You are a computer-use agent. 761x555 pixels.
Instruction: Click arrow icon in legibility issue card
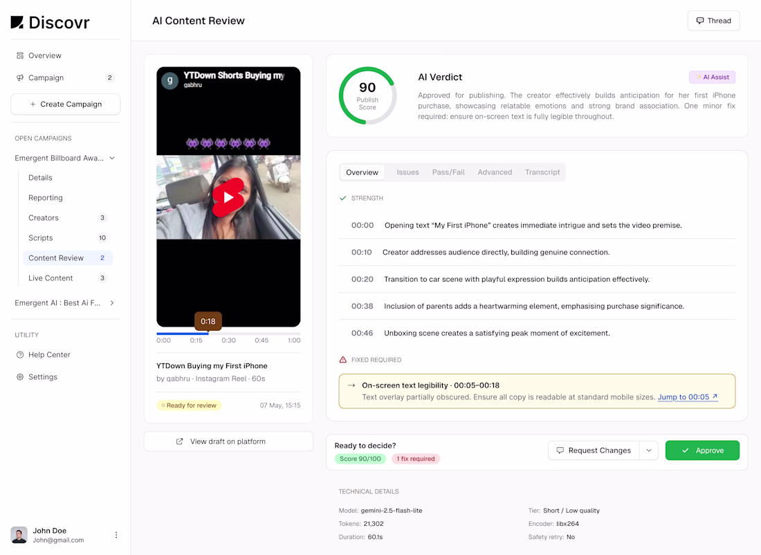click(x=351, y=385)
